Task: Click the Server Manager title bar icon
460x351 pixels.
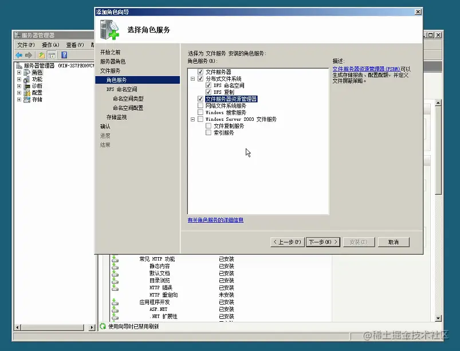Action: pyautogui.click(x=17, y=35)
